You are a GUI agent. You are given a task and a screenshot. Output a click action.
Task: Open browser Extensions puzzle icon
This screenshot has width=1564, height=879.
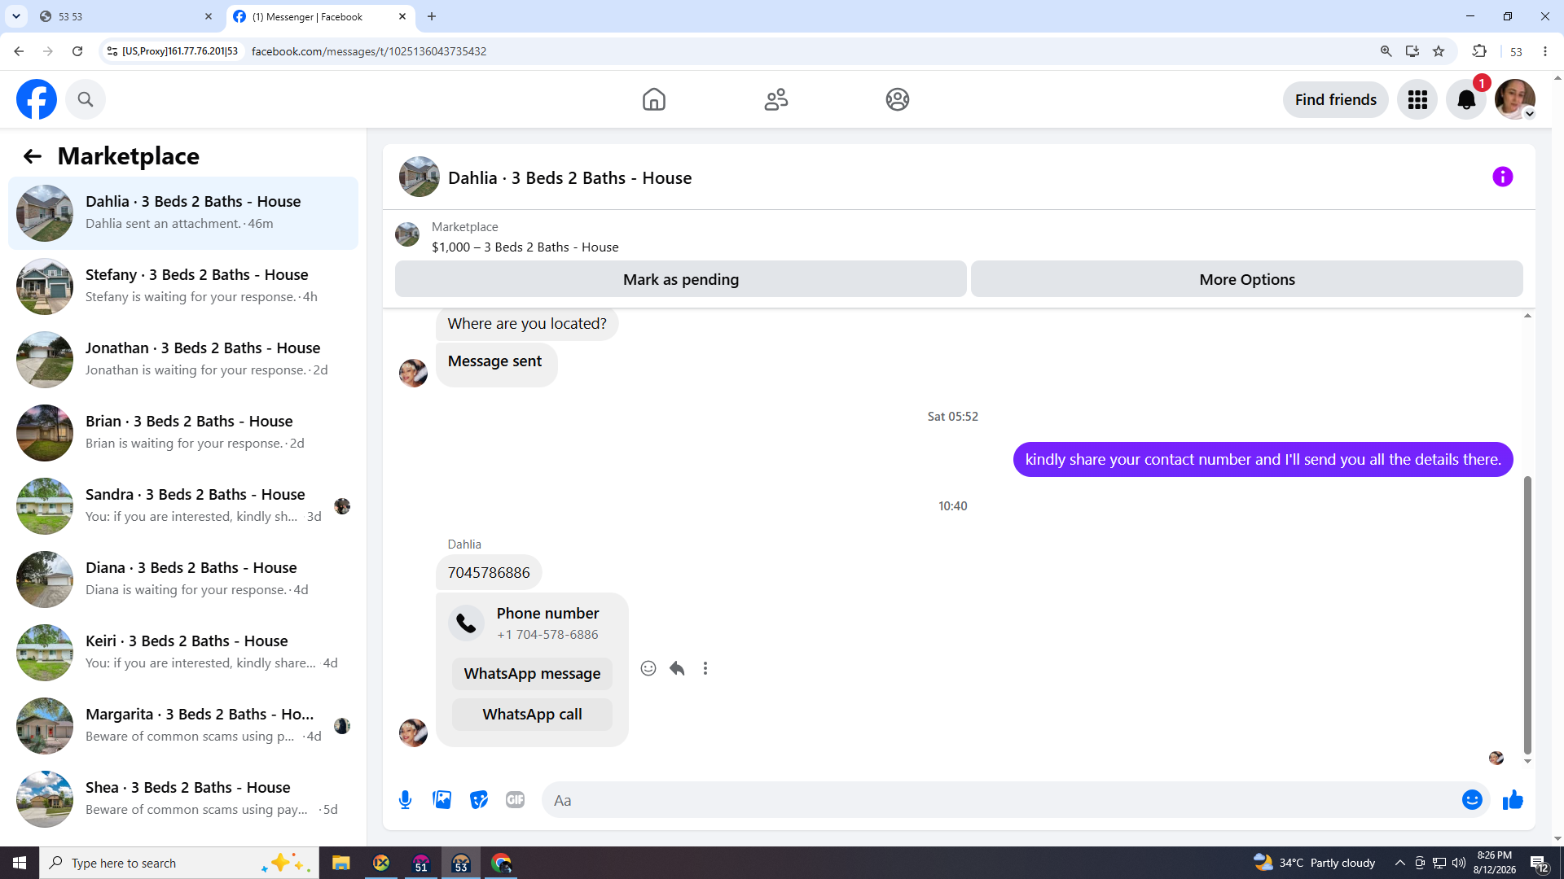[1479, 51]
